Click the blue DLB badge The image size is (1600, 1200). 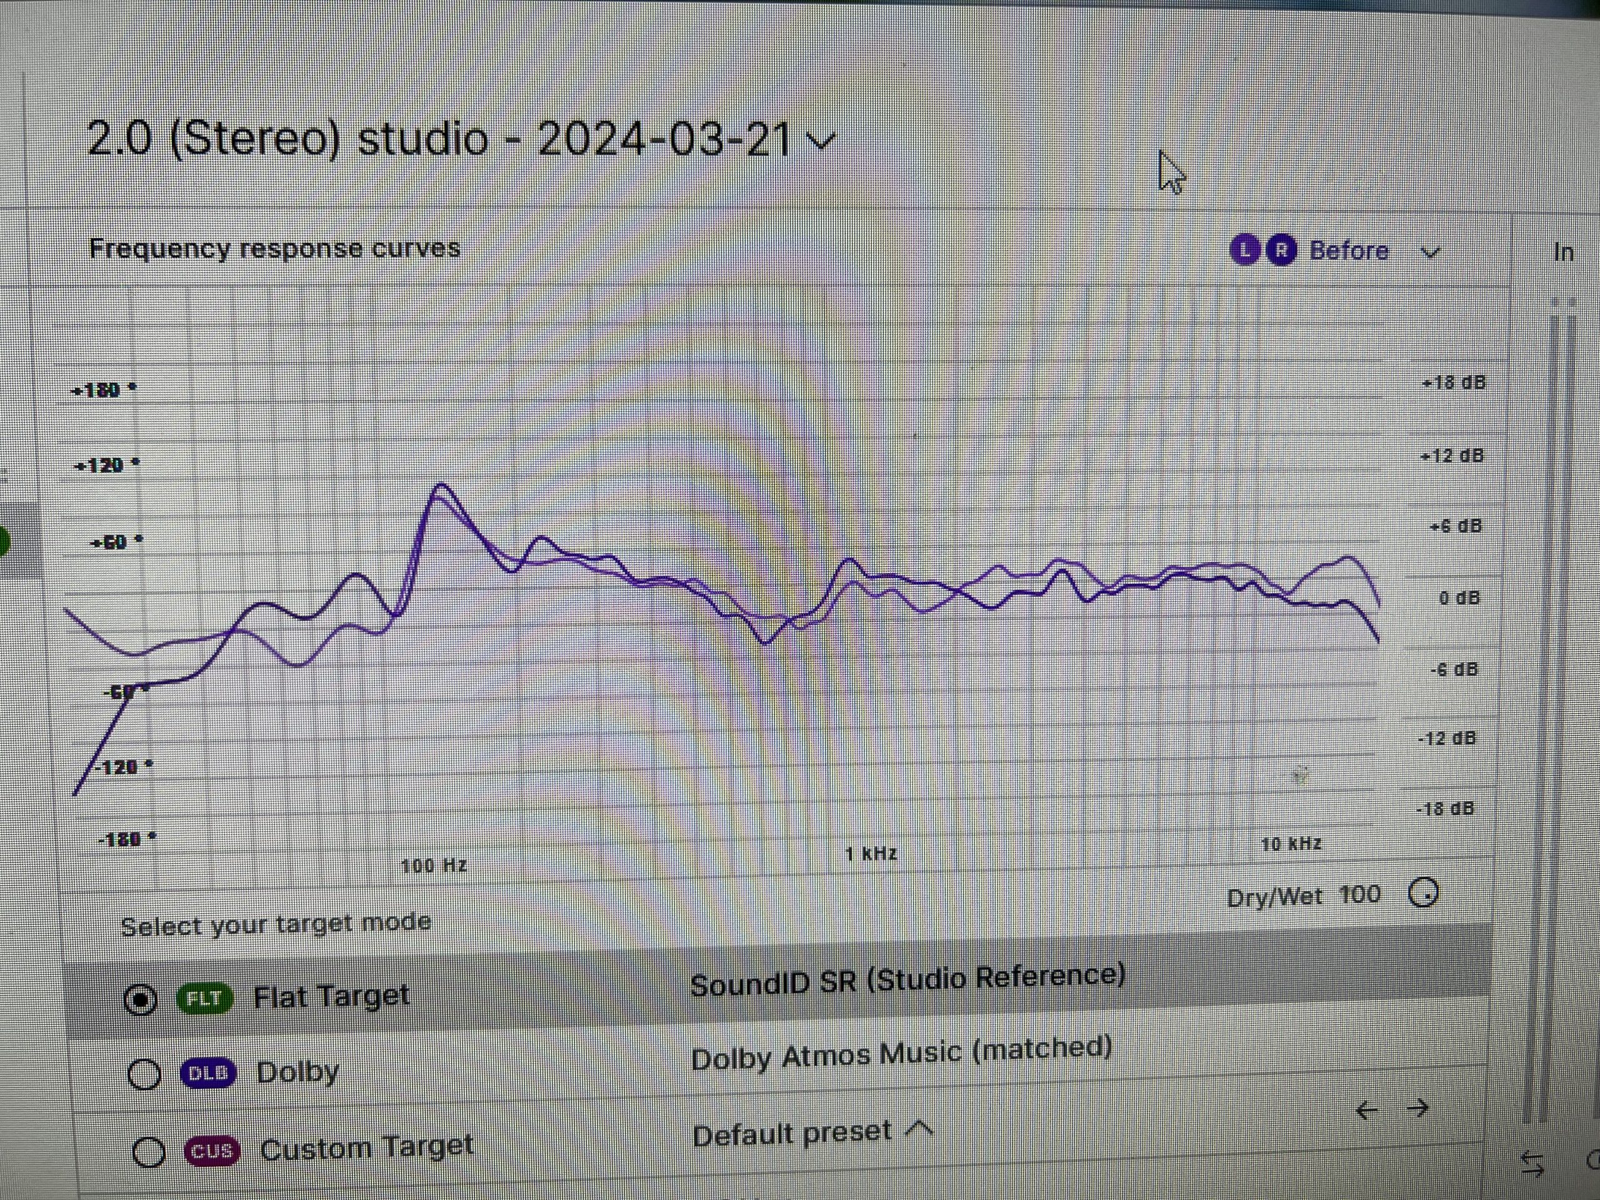pyautogui.click(x=208, y=1073)
